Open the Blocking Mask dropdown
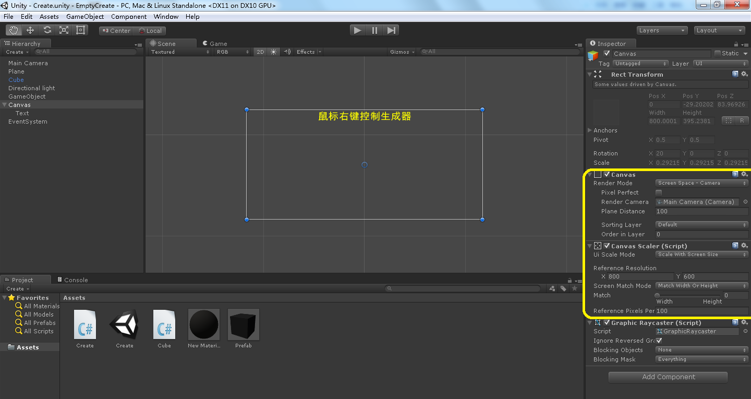 coord(701,359)
